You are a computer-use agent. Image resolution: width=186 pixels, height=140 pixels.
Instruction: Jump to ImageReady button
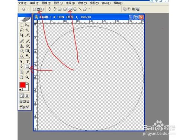tap(25, 107)
